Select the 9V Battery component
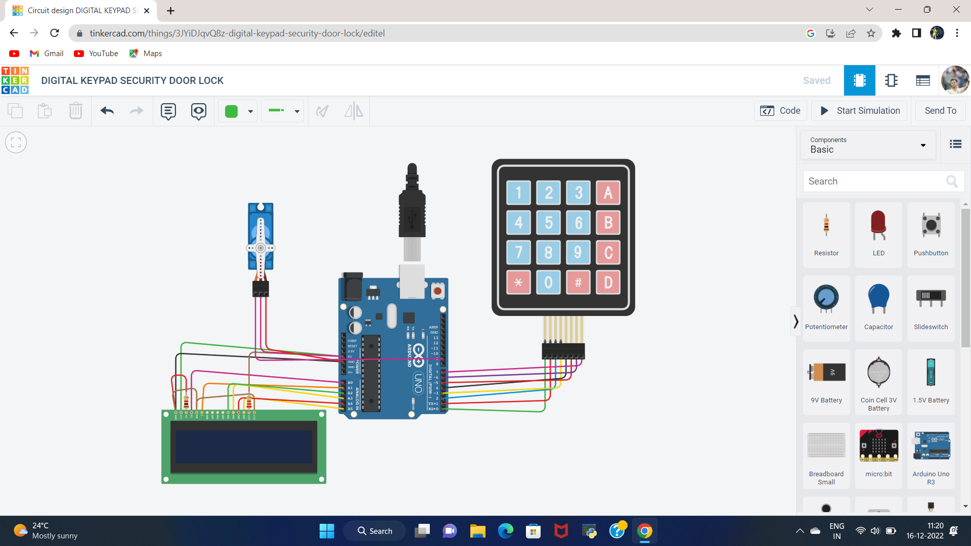The width and height of the screenshot is (971, 546). 826,382
